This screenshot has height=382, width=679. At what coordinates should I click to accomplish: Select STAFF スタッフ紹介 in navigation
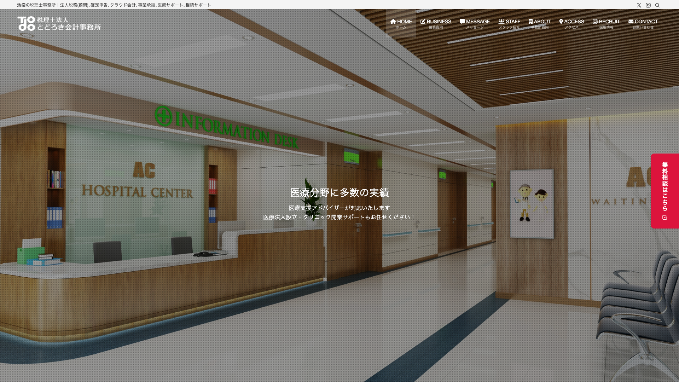(x=509, y=24)
